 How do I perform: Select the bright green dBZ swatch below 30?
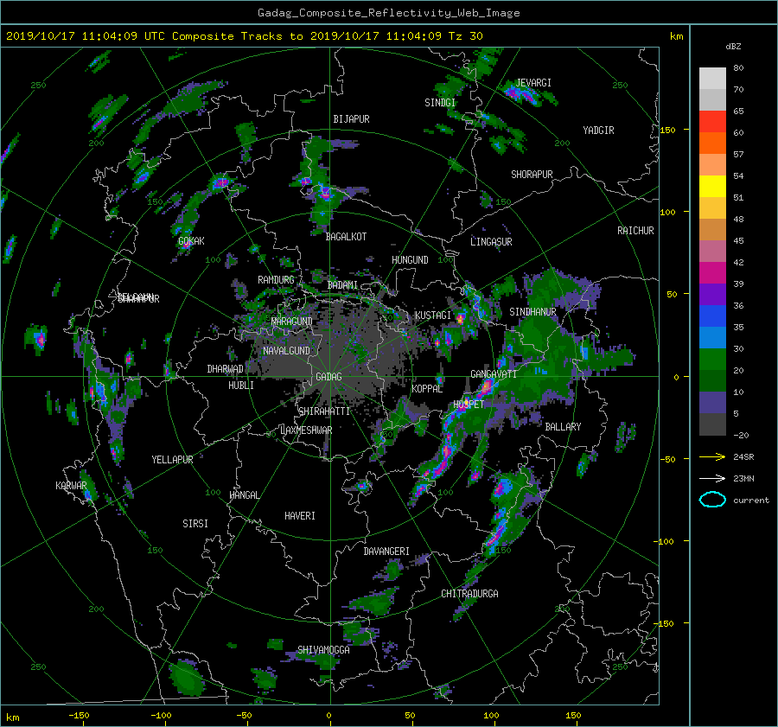pos(712,360)
